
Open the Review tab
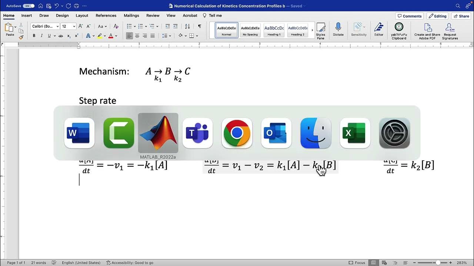tap(153, 16)
